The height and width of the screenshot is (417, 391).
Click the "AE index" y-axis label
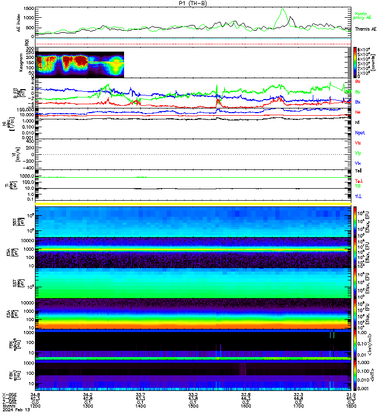[18, 23]
